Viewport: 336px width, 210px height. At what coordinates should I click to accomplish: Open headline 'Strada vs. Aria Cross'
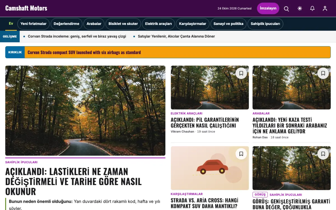pos(204,204)
